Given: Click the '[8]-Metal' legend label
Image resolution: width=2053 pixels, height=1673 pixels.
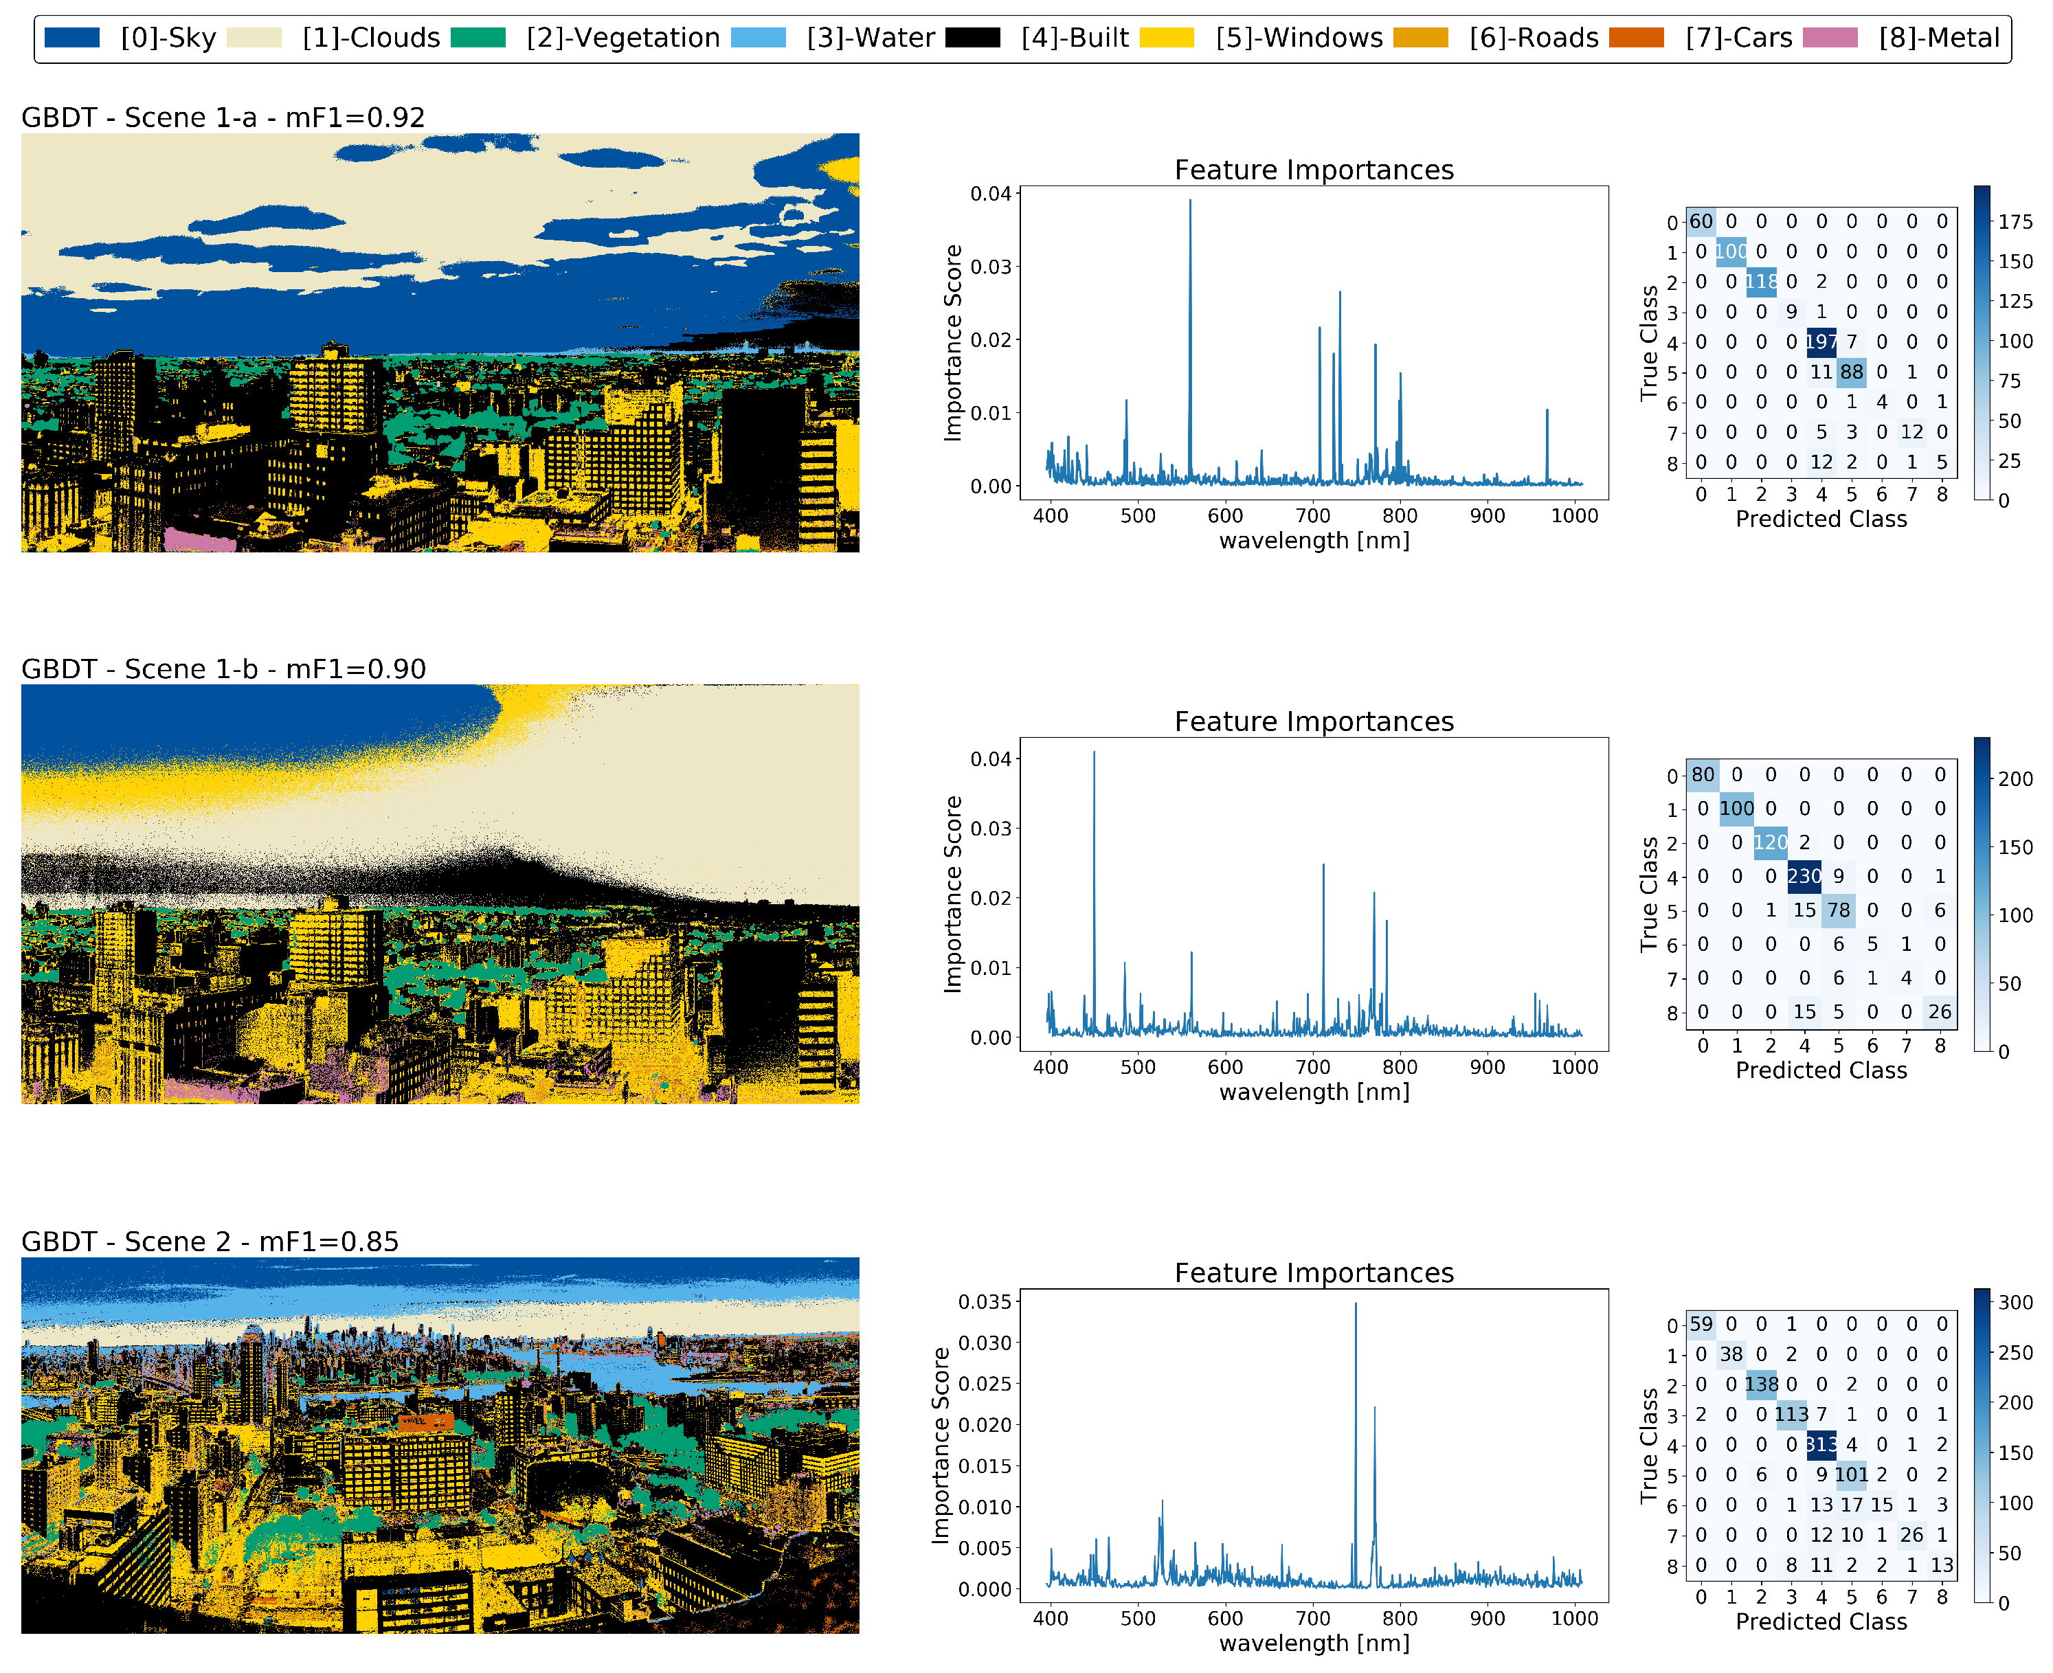Looking at the screenshot, I should point(1939,38).
